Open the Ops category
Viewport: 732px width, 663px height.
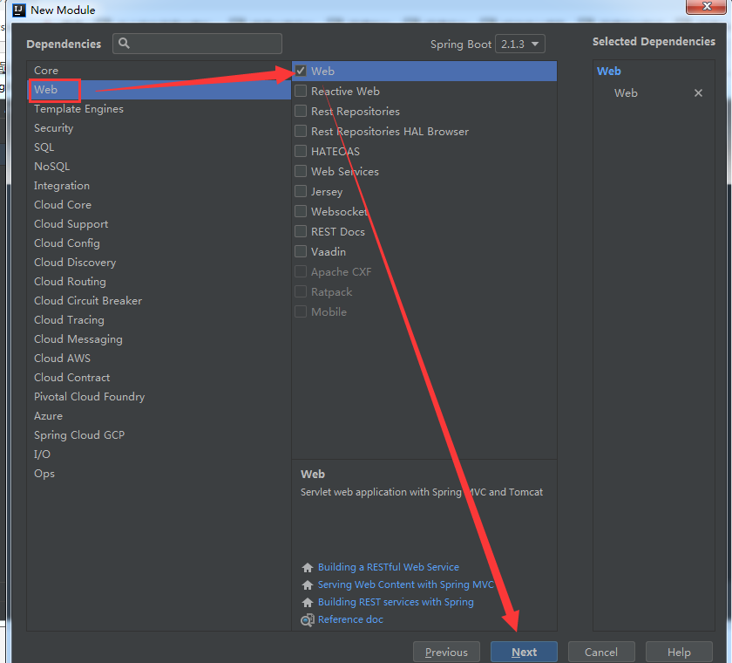[x=159, y=472]
